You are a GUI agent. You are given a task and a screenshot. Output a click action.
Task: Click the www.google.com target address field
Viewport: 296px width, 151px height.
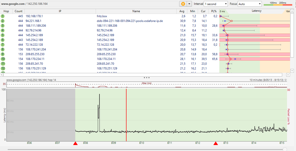89,4
